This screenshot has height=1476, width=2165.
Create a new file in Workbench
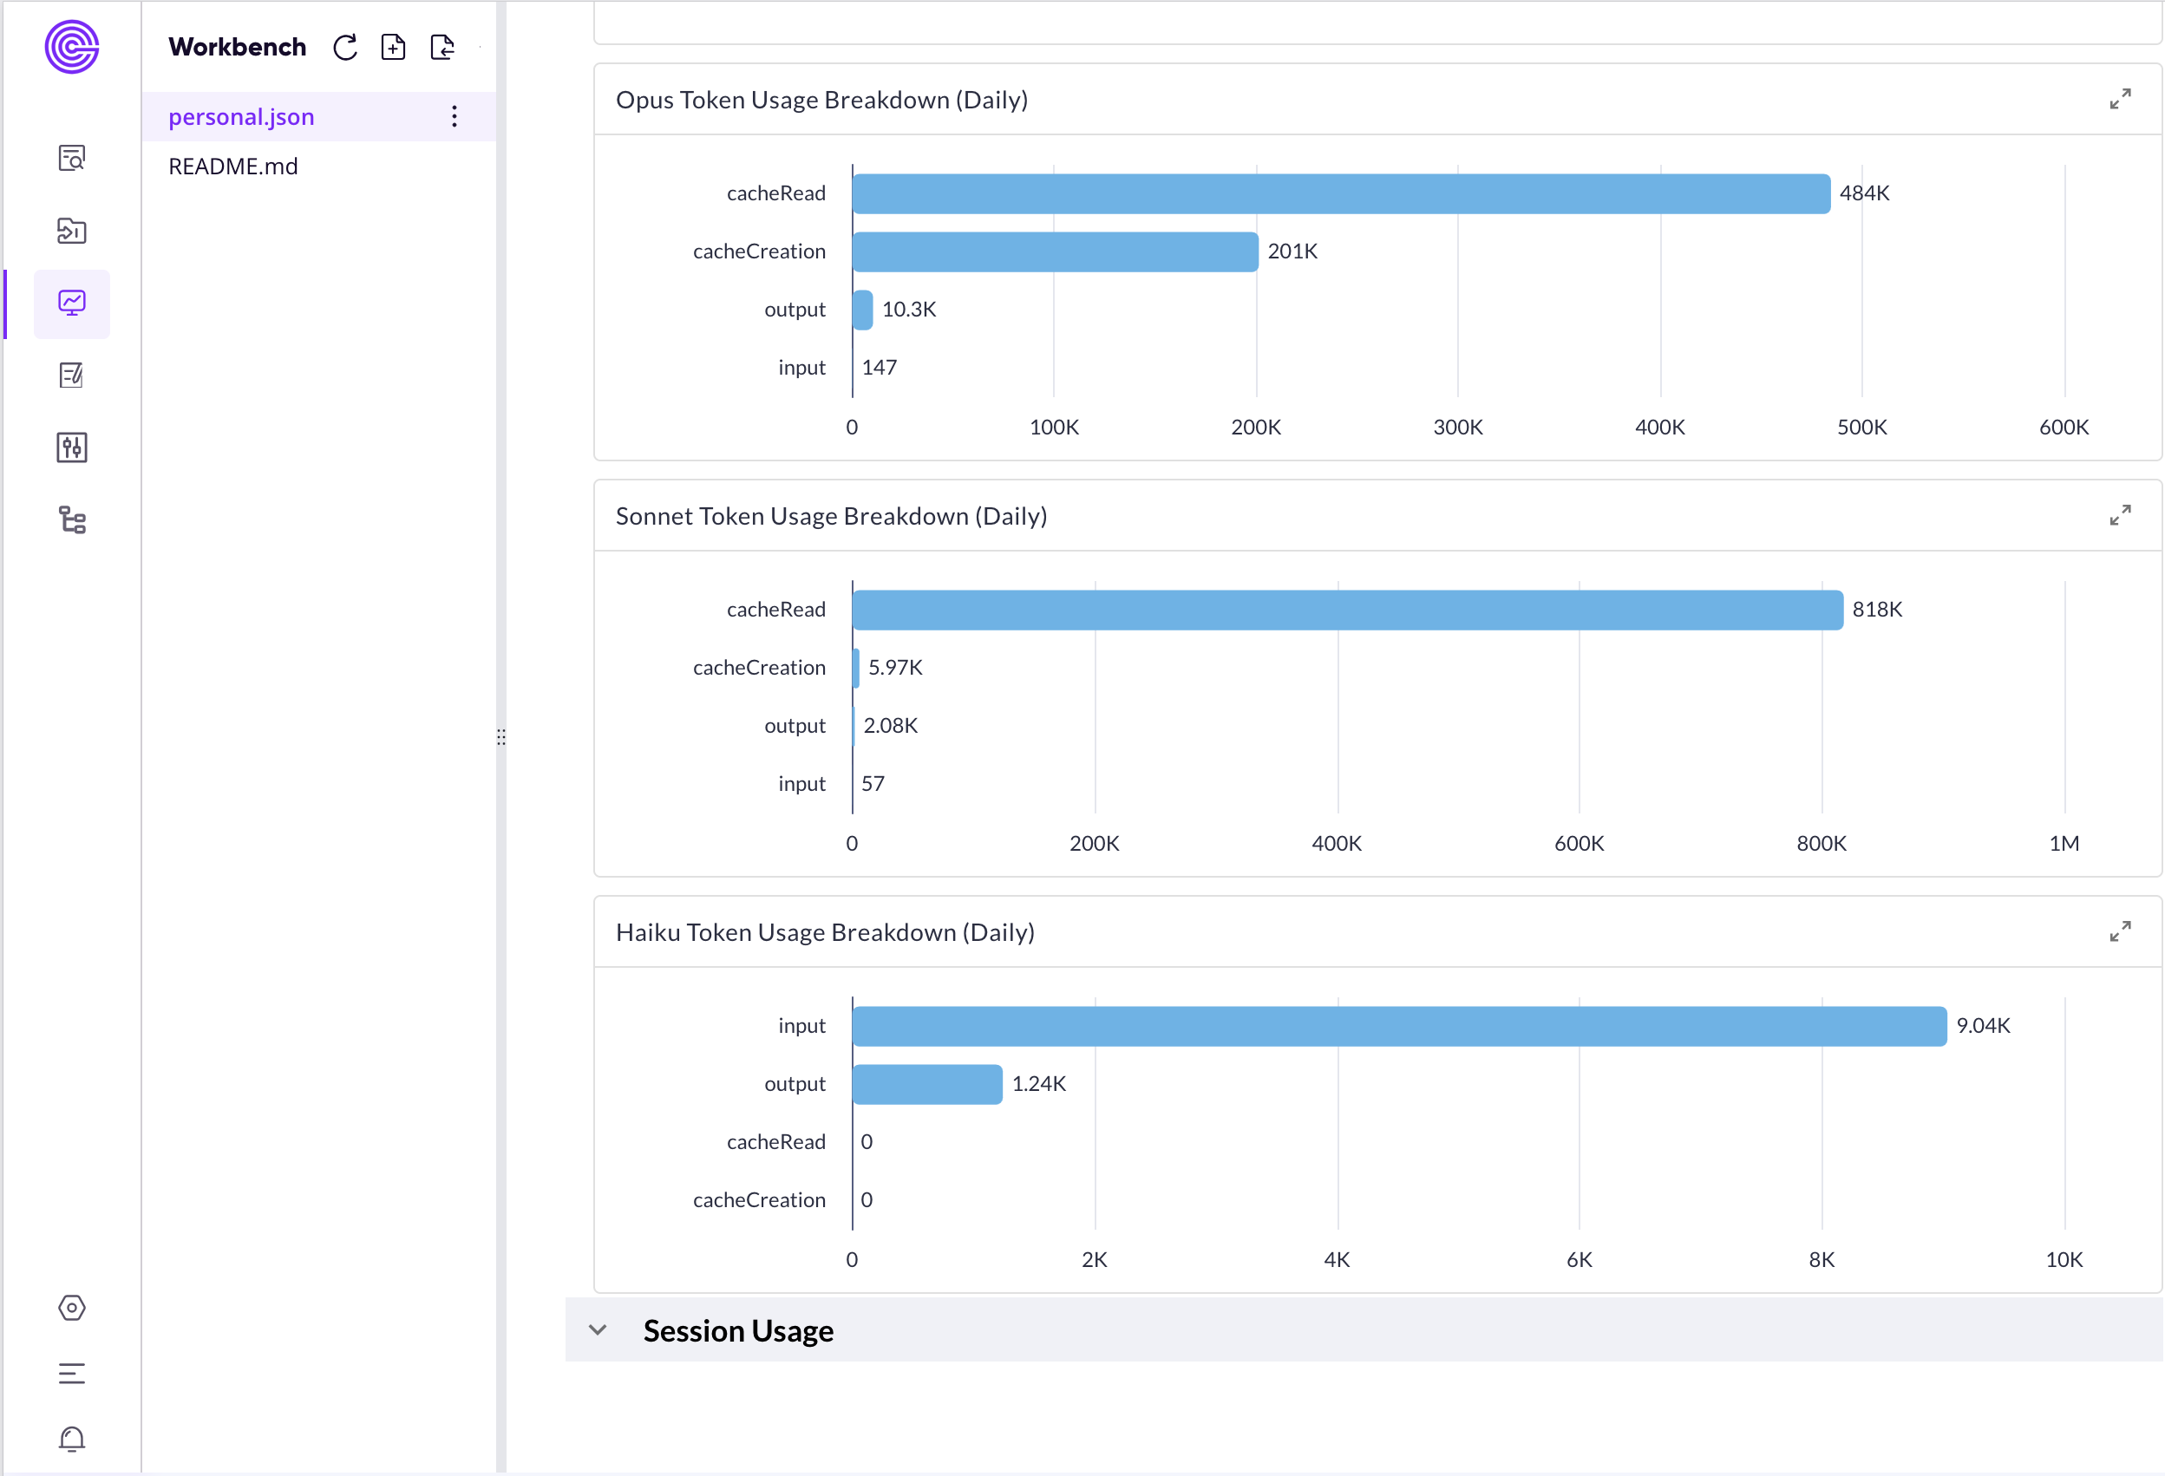[393, 47]
